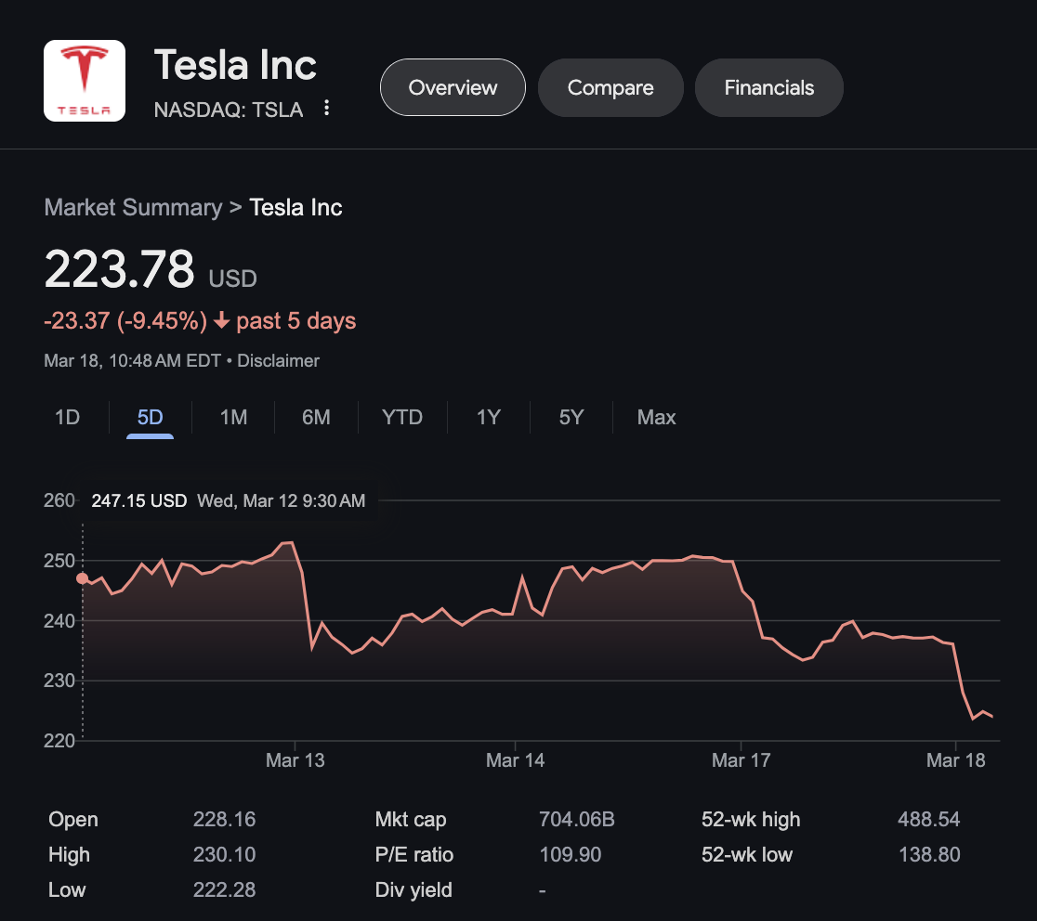Open the three-dot menu beside NASDAQ: TSLA
Screen dimensions: 1037x921
point(326,109)
